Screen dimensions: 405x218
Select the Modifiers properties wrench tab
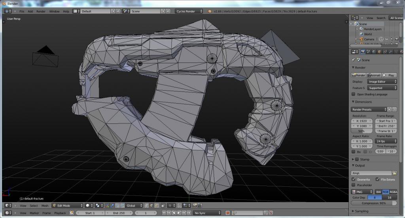pyautogui.click(x=390, y=52)
